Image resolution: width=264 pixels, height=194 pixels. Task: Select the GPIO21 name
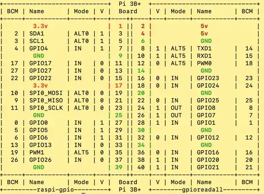(x=208, y=167)
